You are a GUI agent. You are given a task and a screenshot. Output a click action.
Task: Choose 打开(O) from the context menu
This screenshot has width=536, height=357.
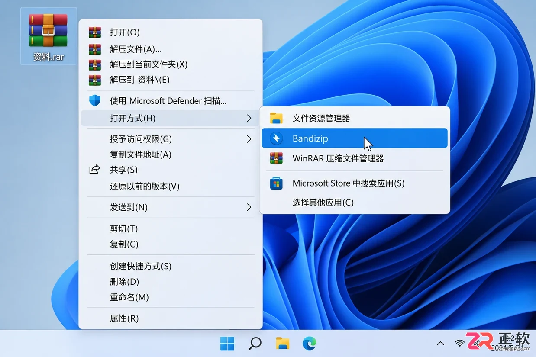(170, 32)
